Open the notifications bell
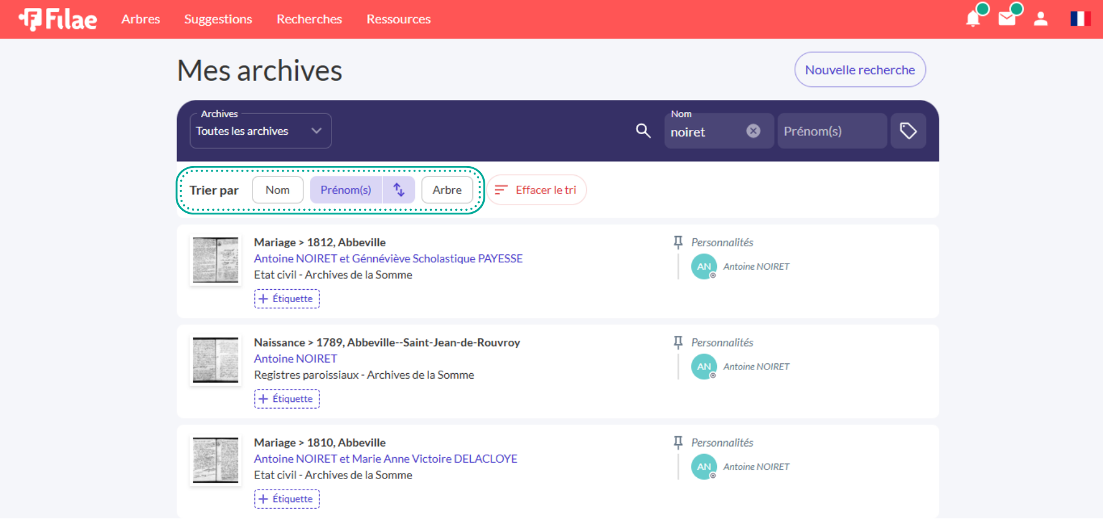The height and width of the screenshot is (530, 1103). pyautogui.click(x=972, y=19)
